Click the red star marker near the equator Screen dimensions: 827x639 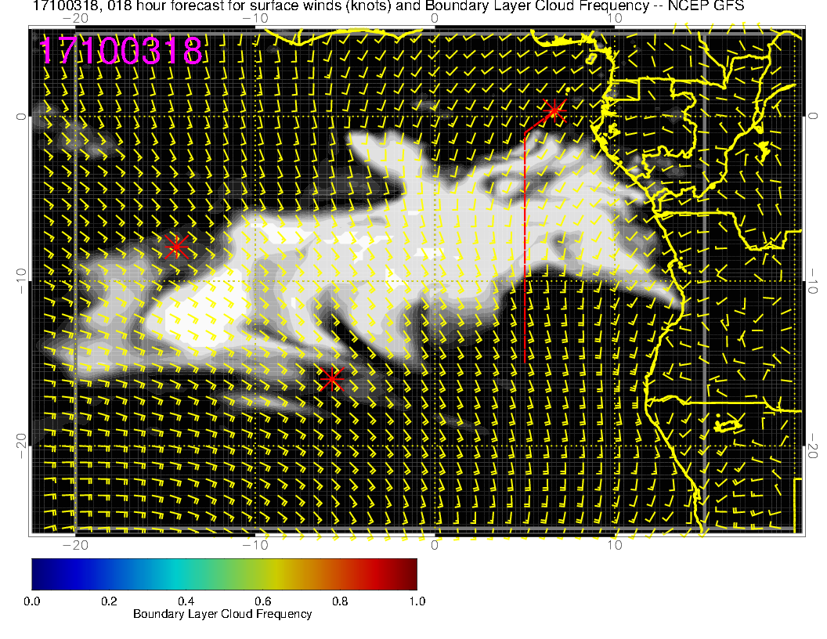tap(554, 110)
